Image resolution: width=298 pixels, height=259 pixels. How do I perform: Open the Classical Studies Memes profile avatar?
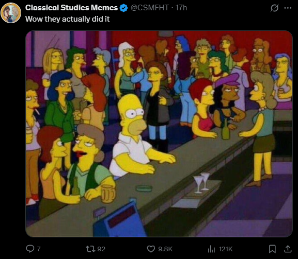[x=11, y=13]
